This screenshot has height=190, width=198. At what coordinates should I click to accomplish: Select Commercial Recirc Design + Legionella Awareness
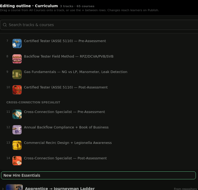[x=68, y=143]
